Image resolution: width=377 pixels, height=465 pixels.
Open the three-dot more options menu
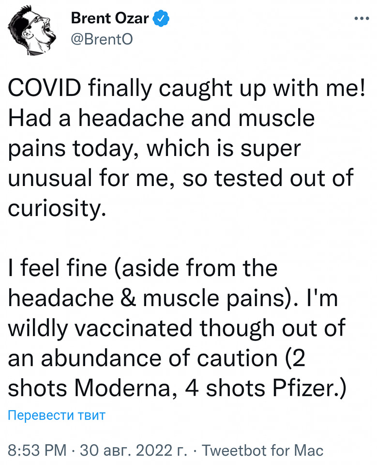pyautogui.click(x=362, y=18)
